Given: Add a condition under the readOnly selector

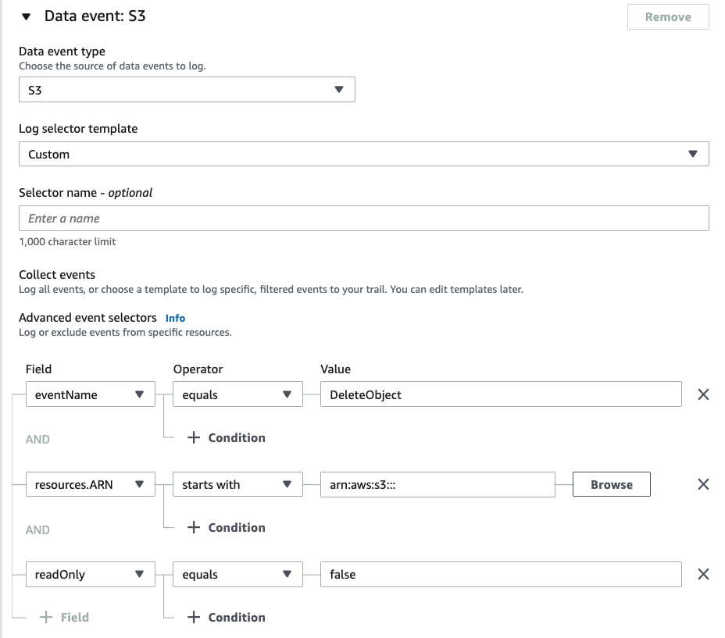Looking at the screenshot, I should (x=225, y=617).
